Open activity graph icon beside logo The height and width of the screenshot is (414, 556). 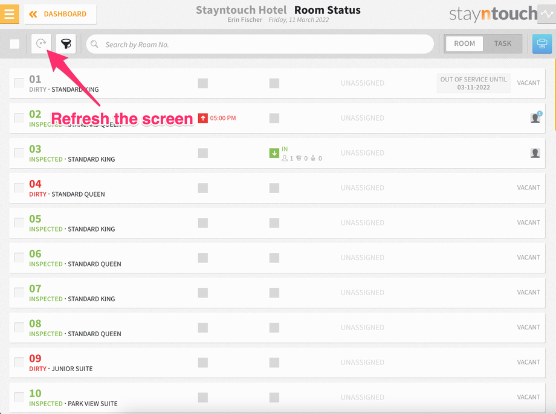click(x=547, y=14)
